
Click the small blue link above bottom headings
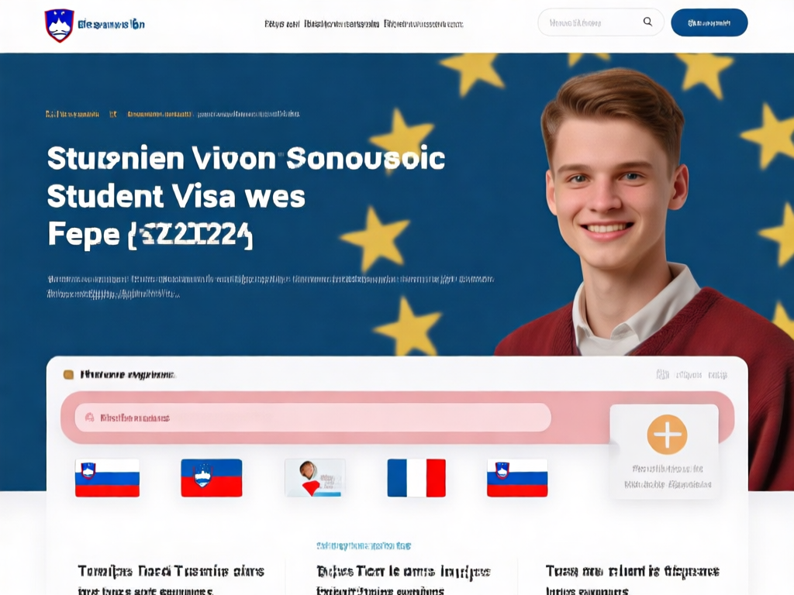(x=364, y=546)
